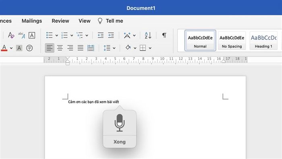Open the Review tab
This screenshot has height=159, width=282.
[x=60, y=21]
